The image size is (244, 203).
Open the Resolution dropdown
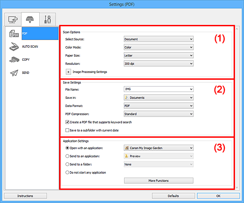159,63
